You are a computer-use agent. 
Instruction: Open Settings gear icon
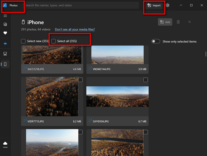(167, 5)
